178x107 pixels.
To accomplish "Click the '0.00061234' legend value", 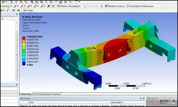I will [x=33, y=49].
